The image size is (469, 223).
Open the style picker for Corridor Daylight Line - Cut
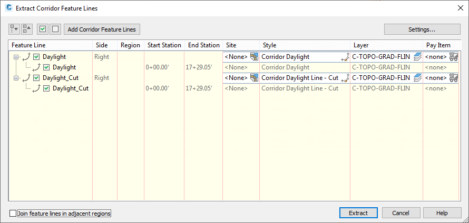pos(346,78)
